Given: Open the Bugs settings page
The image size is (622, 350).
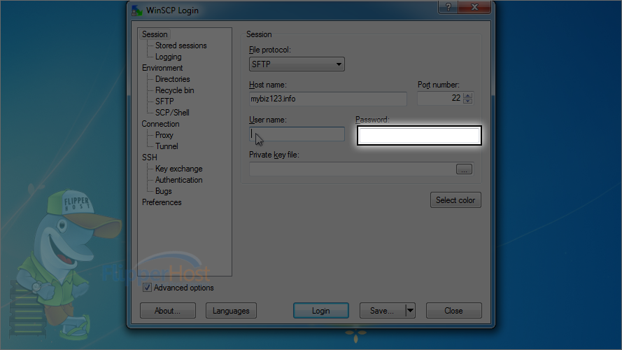Looking at the screenshot, I should coord(164,191).
